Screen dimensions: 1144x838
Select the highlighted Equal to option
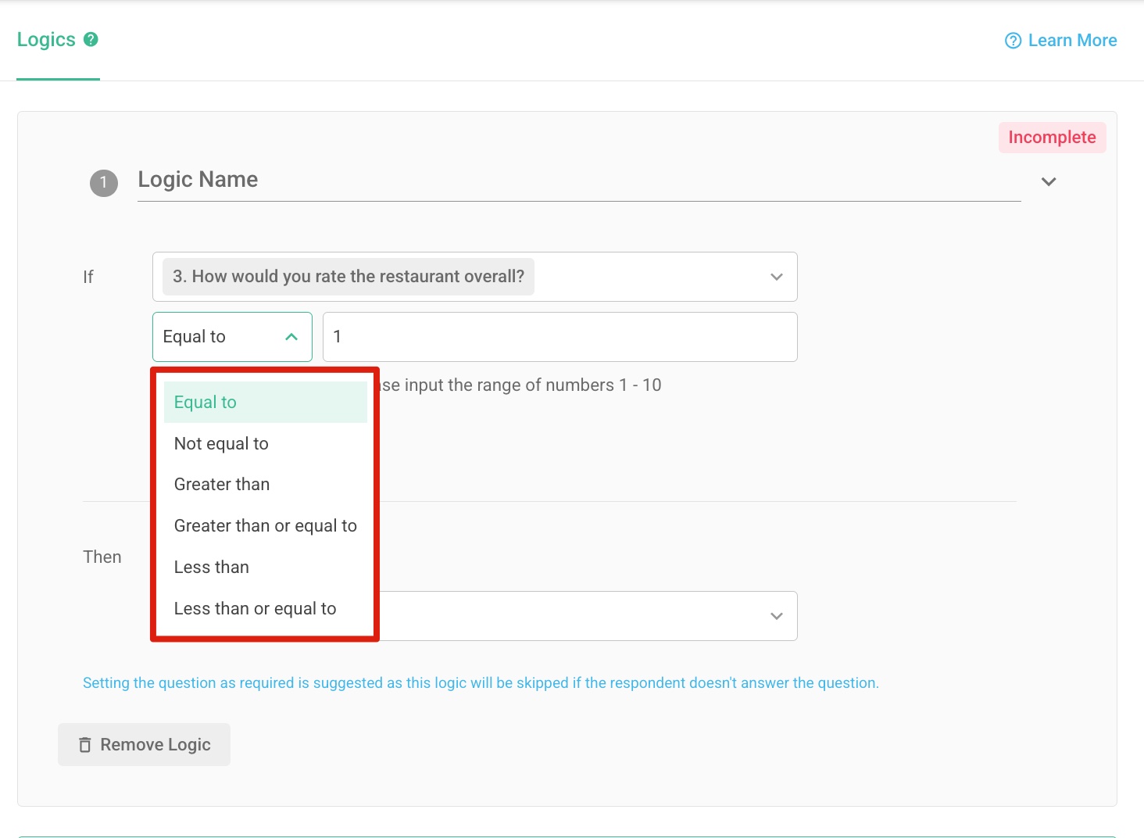pos(205,402)
